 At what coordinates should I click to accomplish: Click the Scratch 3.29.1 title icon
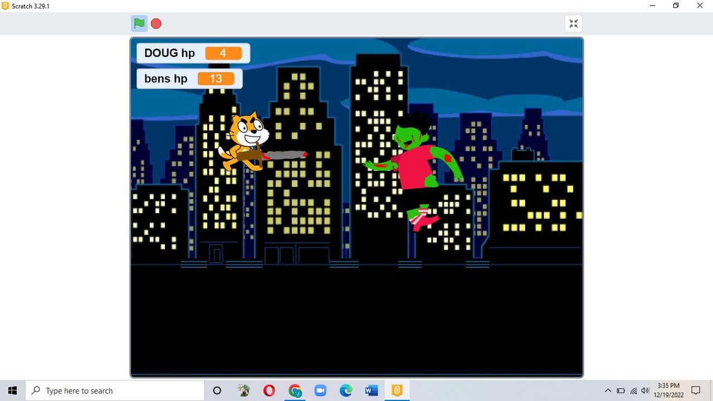6,6
